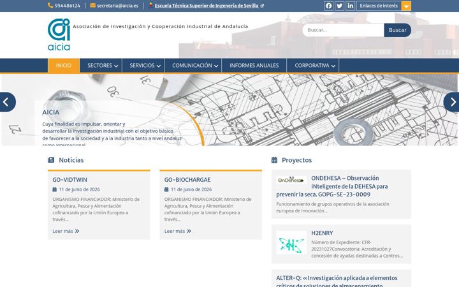
Task: Focus the Buscar search field
Action: tap(343, 30)
